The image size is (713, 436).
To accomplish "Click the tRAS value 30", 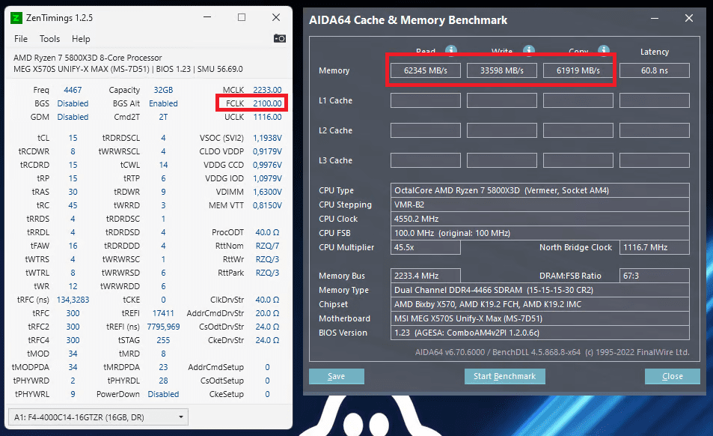I will [73, 192].
